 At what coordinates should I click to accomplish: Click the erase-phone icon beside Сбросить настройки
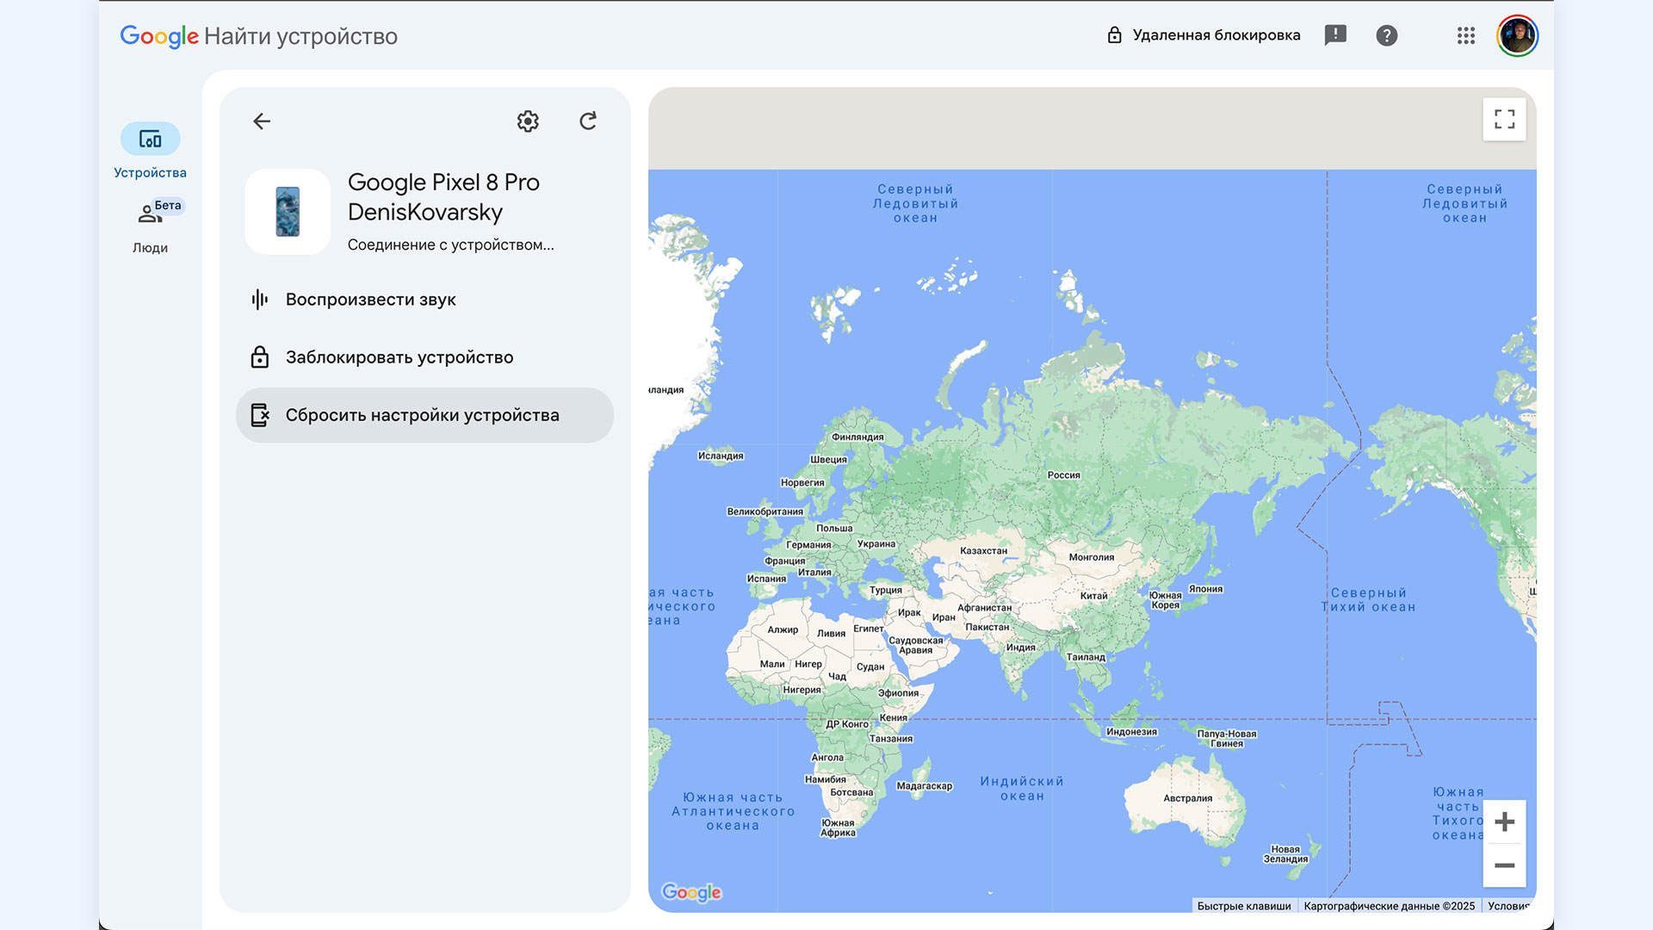click(x=259, y=415)
